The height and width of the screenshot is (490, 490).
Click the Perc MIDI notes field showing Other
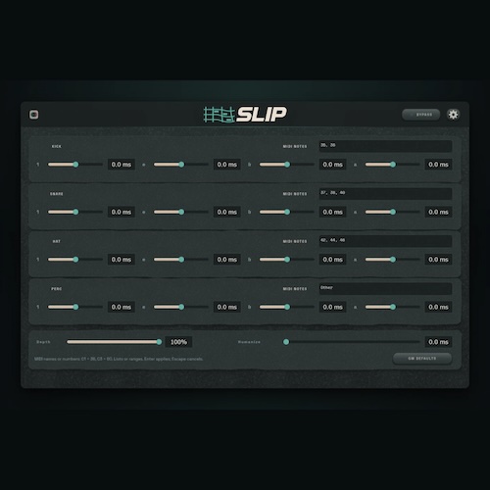[385, 289]
